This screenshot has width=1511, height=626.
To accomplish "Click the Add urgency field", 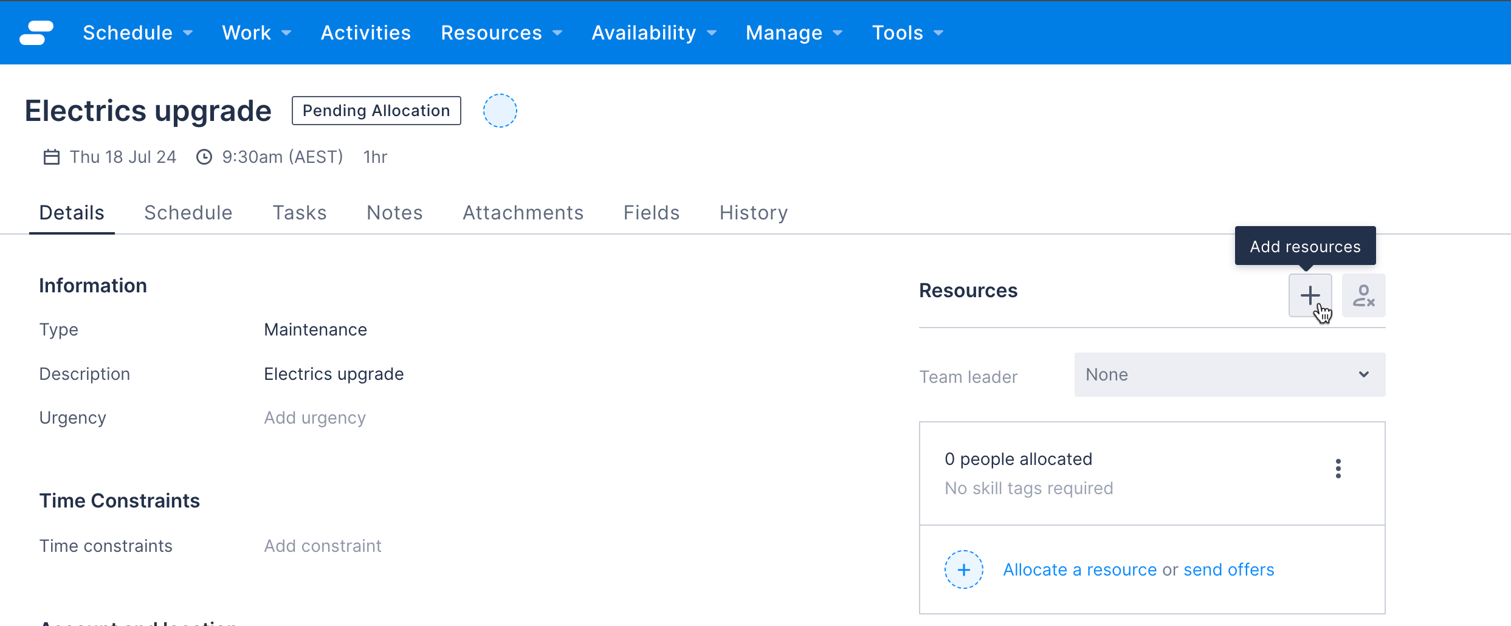I will click(x=314, y=418).
